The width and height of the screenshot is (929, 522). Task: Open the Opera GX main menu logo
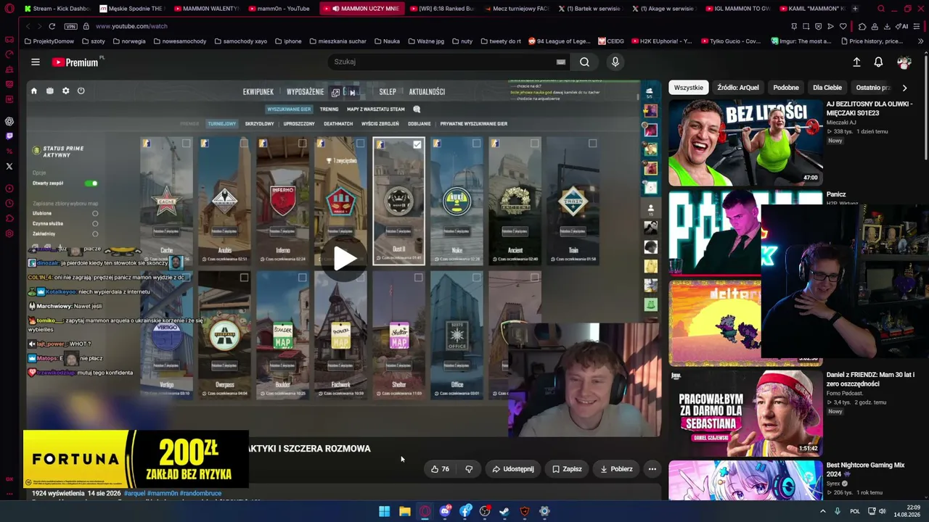click(x=9, y=9)
